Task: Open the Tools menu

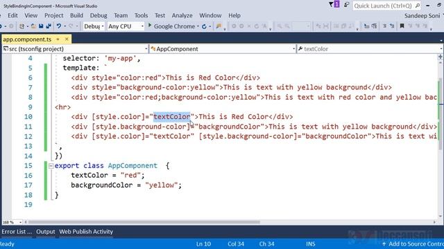Action: tap(141, 15)
